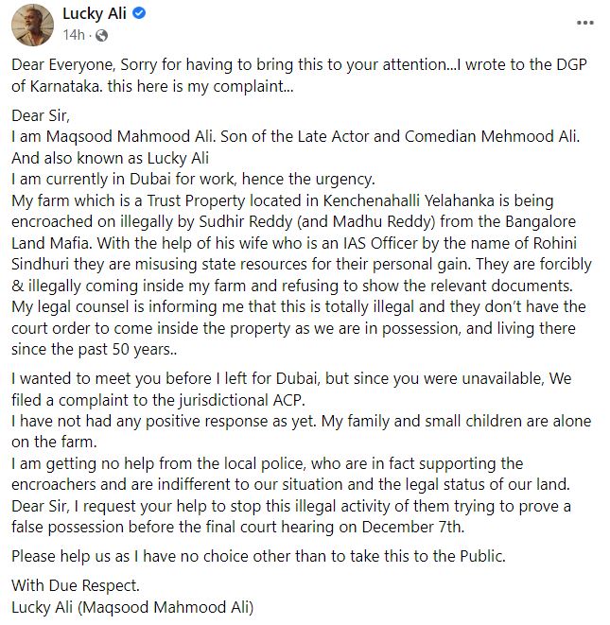Screen dimensions: 610x625
Task: Click the 'Please help us as I have' line
Action: click(258, 556)
